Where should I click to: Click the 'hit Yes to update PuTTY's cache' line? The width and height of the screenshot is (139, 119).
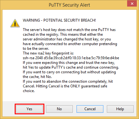(x=71, y=67)
